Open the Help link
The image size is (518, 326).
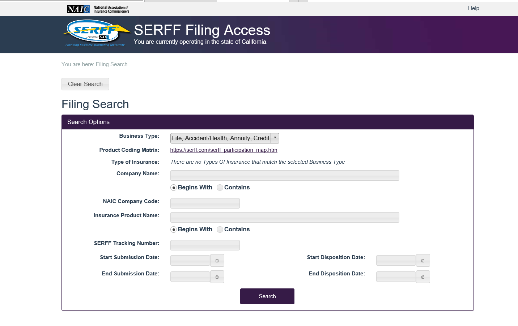coord(474,8)
